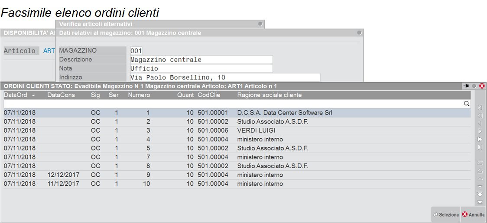Click the bold double right-arrow icon

(x=480, y=139)
